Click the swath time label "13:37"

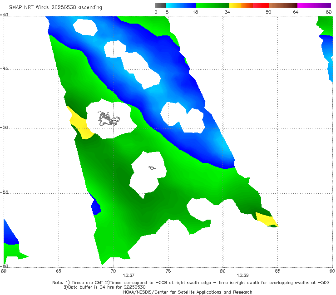click(128, 275)
